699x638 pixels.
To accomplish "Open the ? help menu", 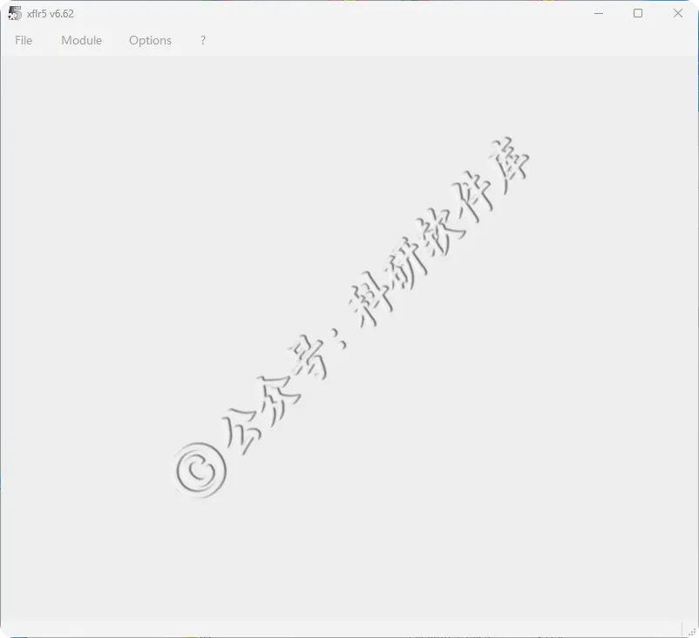I will [x=203, y=41].
